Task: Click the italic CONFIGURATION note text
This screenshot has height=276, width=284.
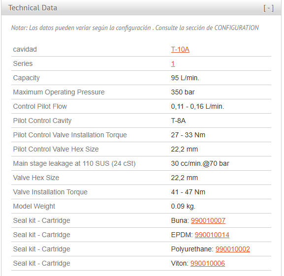Action: 135,28
